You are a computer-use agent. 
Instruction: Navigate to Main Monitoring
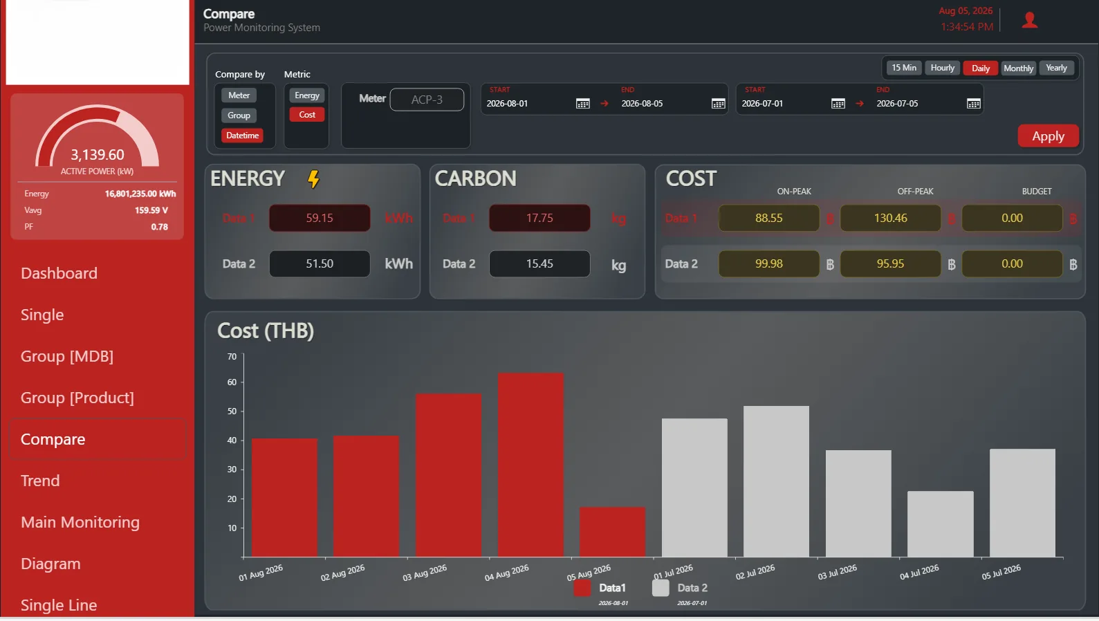(x=80, y=522)
